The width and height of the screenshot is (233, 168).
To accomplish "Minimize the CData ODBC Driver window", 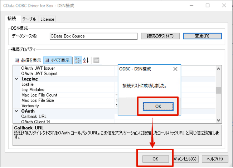I will tap(191, 5).
